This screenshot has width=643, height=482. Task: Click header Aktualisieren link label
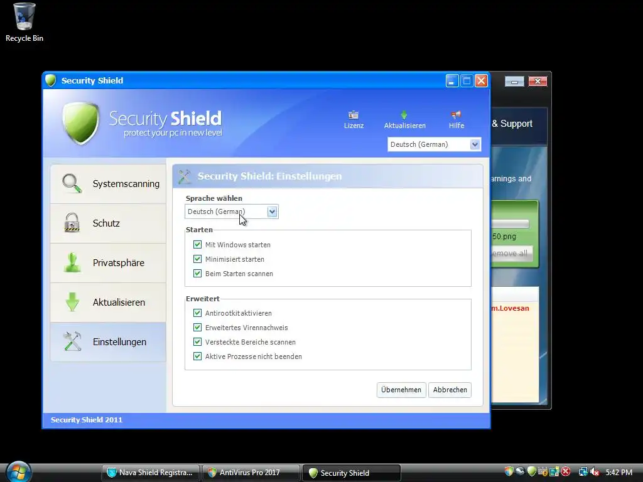point(405,126)
